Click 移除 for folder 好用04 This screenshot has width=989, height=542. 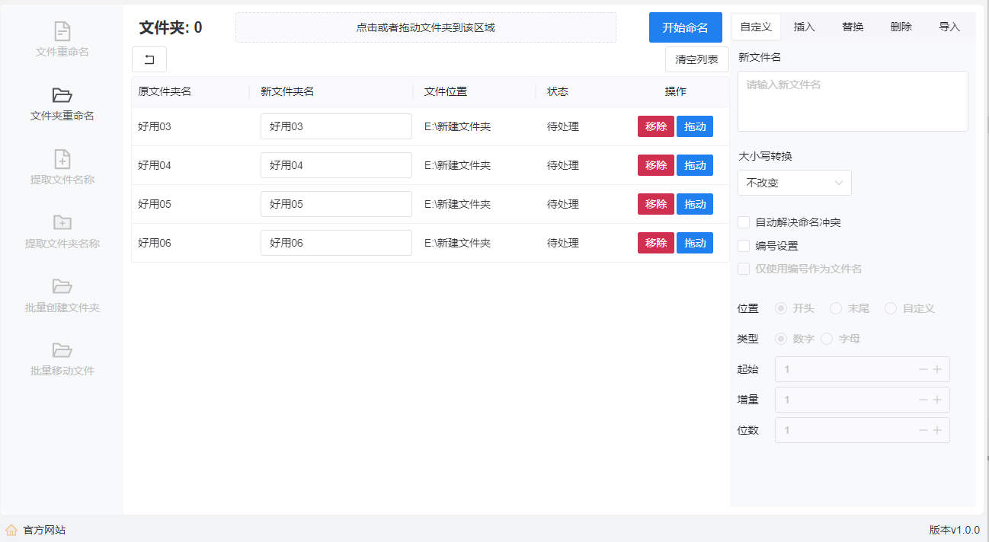coord(655,165)
